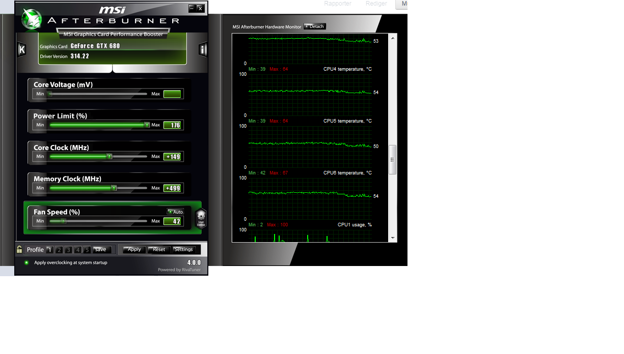Open Afterburner Settings

pyautogui.click(x=183, y=250)
